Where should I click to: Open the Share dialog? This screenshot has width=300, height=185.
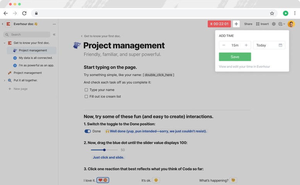(x=248, y=24)
